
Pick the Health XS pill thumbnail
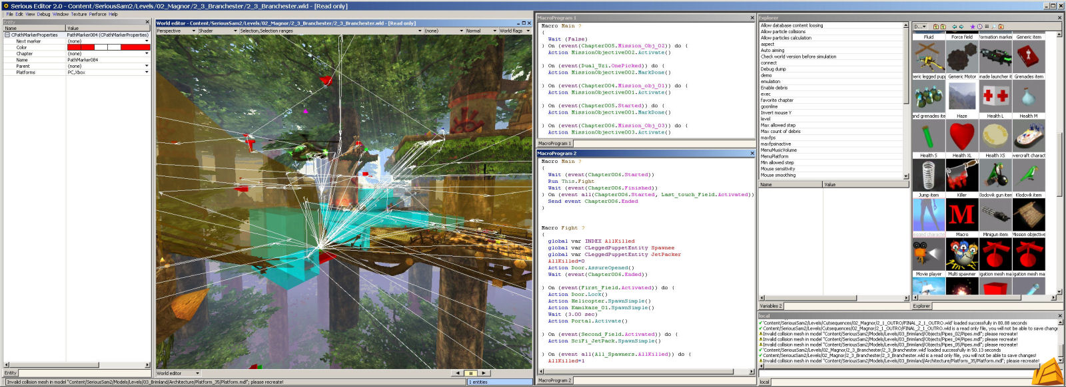pos(995,136)
